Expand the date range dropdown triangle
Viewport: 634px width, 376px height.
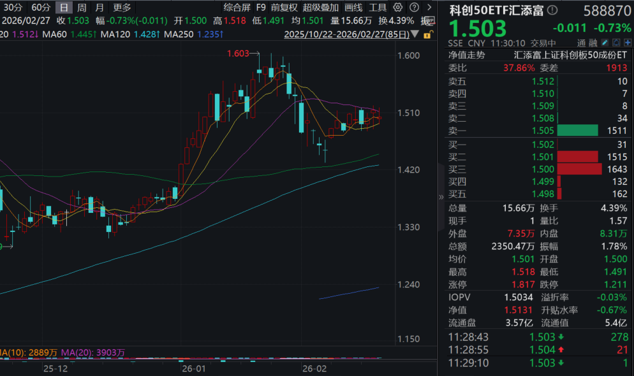(x=416, y=34)
